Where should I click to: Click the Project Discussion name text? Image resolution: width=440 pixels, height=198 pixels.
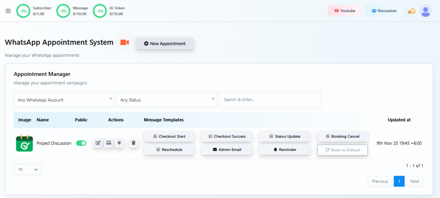(x=54, y=143)
